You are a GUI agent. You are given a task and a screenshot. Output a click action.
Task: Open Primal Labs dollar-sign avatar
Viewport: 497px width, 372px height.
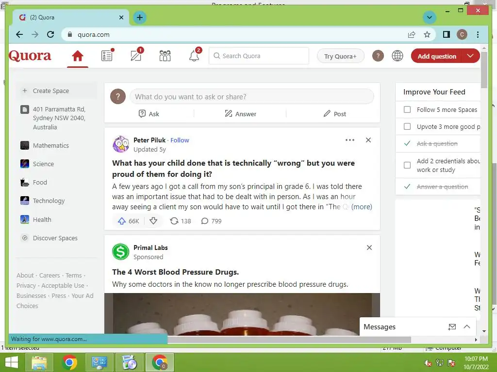[121, 252]
